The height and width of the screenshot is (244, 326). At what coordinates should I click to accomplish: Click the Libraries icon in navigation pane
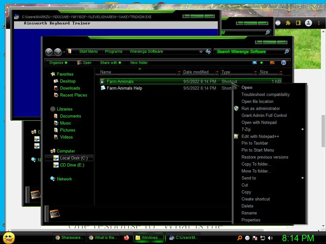click(x=53, y=109)
